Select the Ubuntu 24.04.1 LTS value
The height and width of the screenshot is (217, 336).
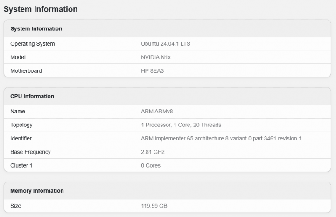(x=165, y=44)
